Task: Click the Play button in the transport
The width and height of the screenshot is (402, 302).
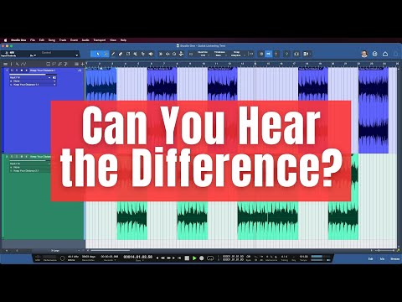Action: point(194,258)
